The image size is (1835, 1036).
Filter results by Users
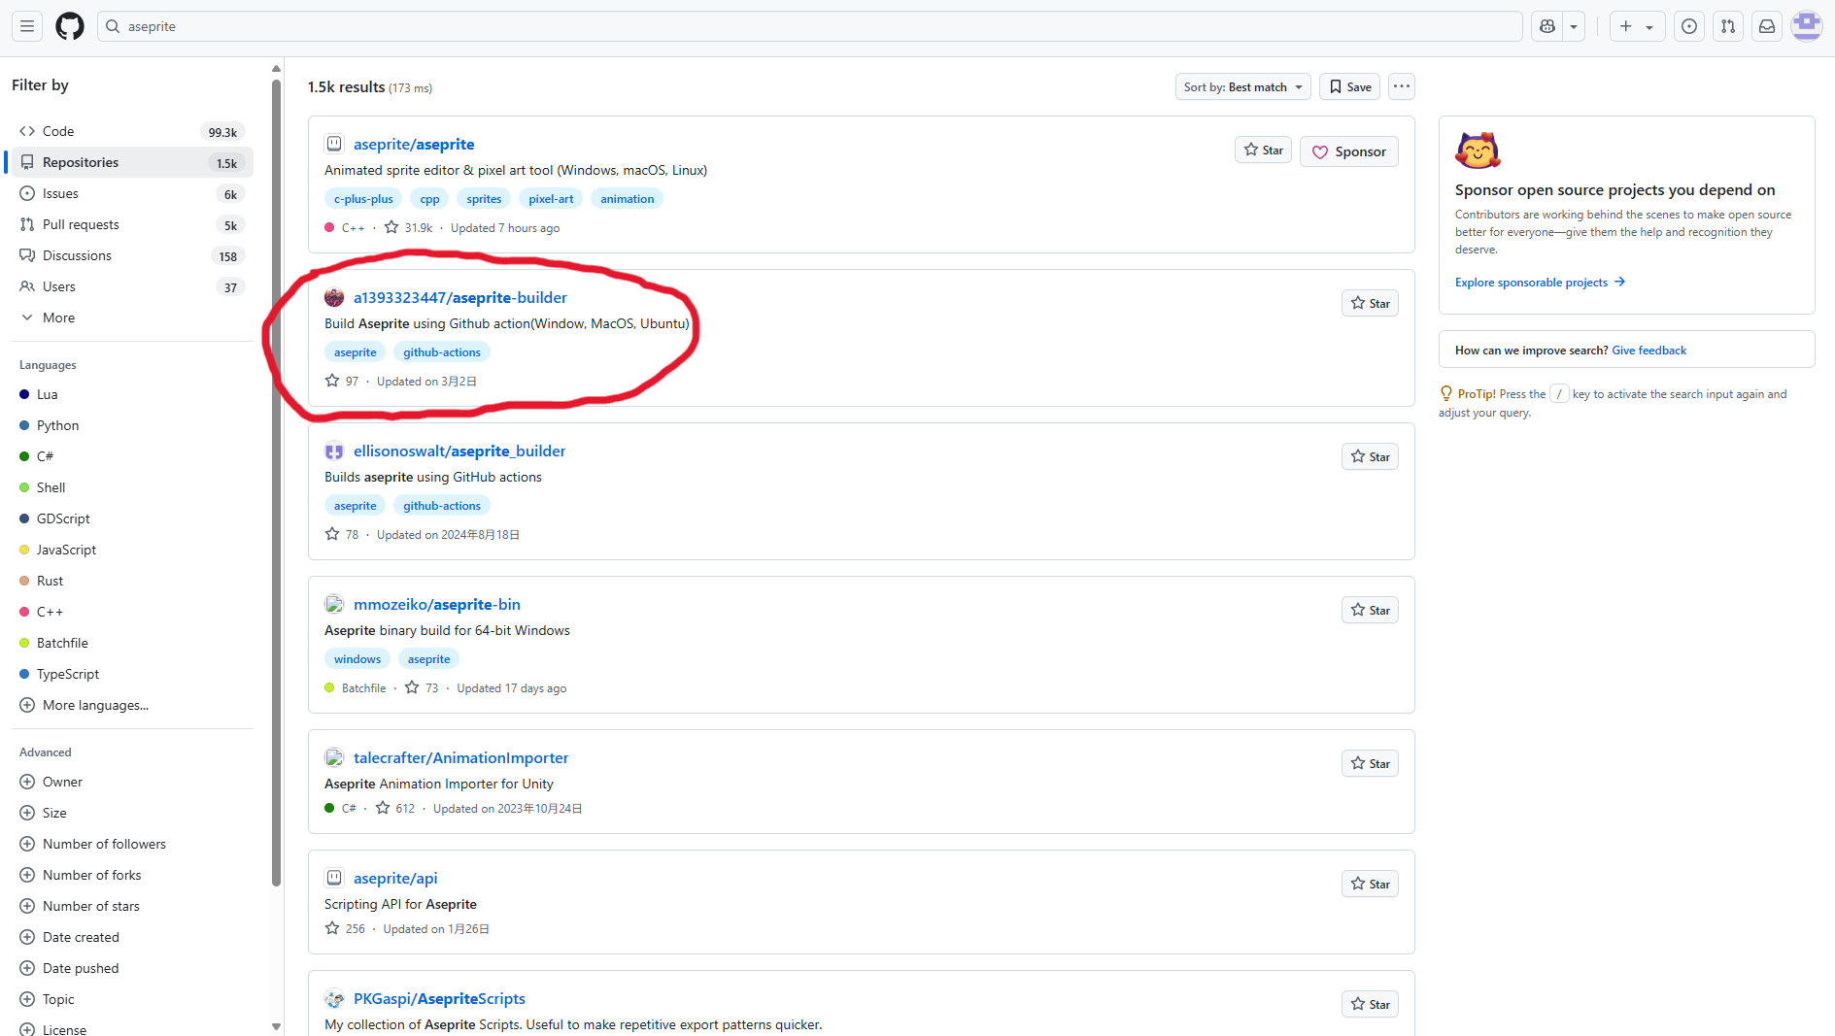coord(132,286)
